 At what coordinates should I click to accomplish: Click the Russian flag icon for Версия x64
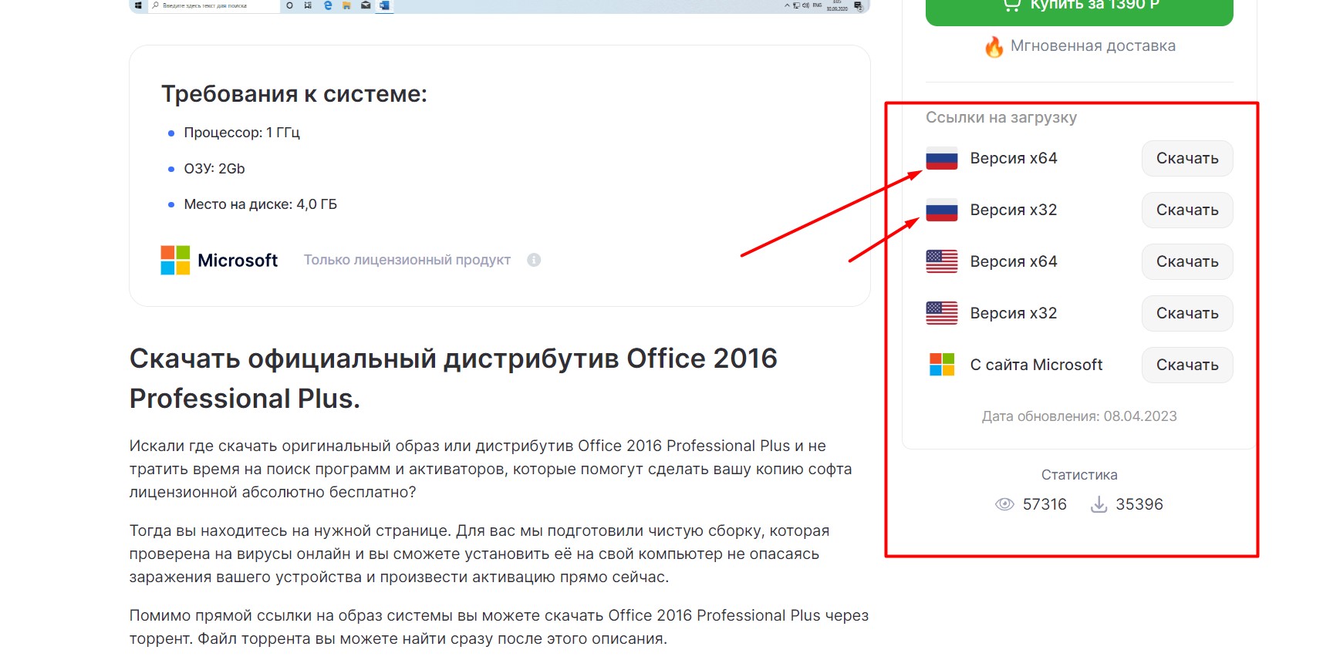click(x=941, y=159)
